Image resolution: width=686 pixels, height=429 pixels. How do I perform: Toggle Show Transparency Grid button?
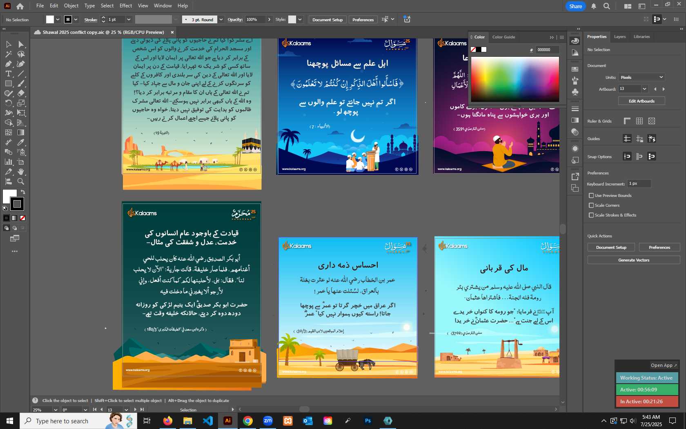point(652,121)
